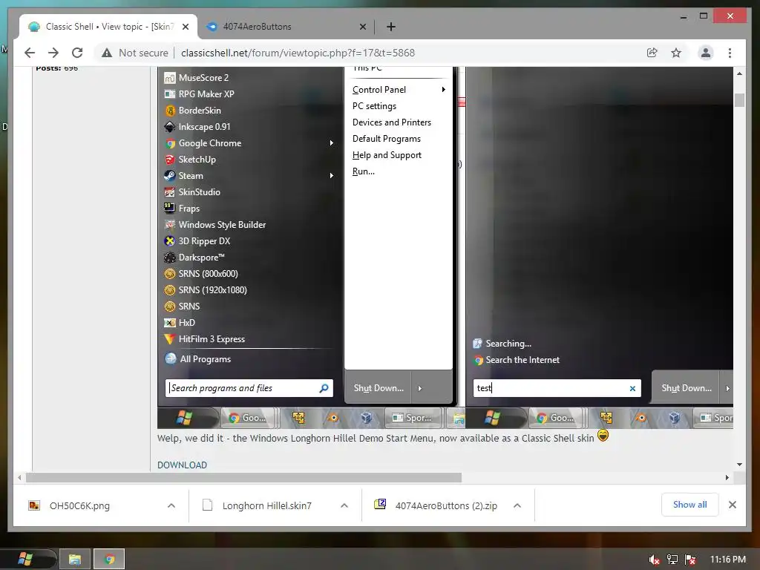This screenshot has width=760, height=570.
Task: Click the 4074AeroButtons zip file icon
Action: (380, 504)
